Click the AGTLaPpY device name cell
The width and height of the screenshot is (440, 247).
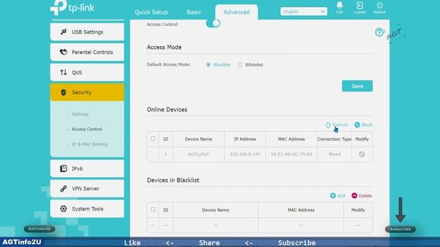pos(199,154)
